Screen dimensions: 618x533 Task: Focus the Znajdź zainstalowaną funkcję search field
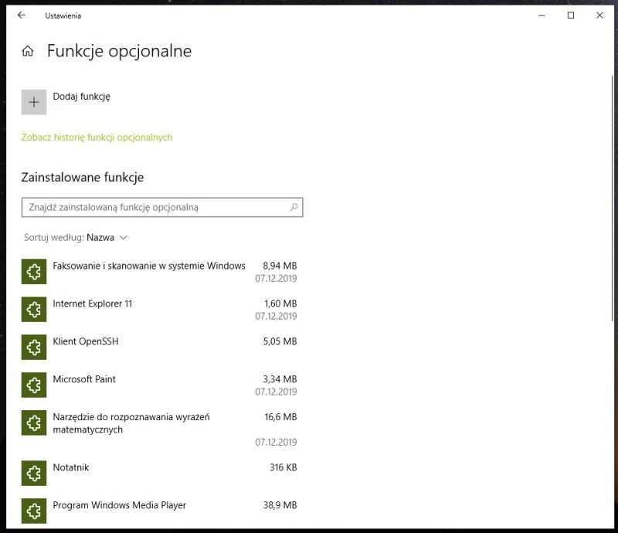click(154, 208)
